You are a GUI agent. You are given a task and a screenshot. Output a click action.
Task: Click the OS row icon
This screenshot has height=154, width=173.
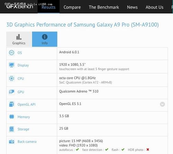coord(11,53)
